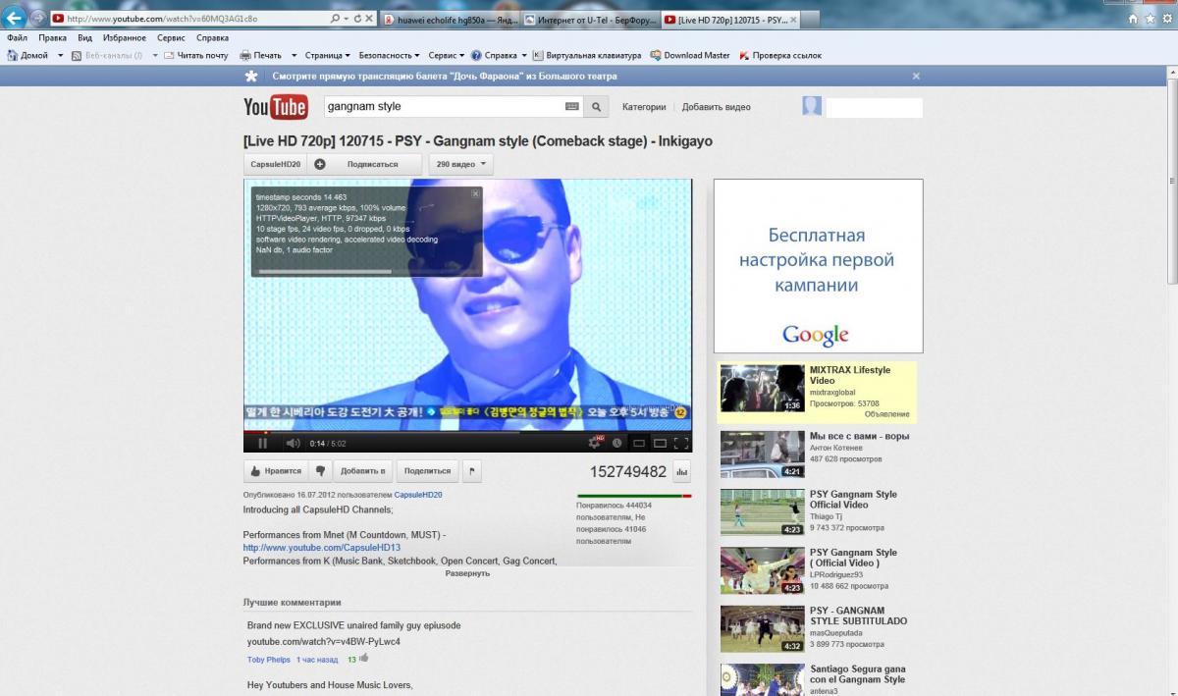Switch to the large player size
The height and width of the screenshot is (696, 1178).
click(x=660, y=444)
